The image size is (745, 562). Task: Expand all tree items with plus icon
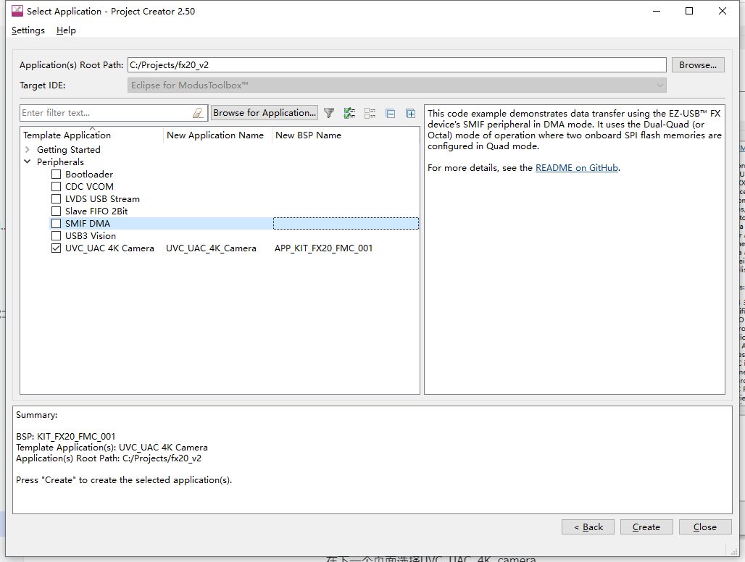pyautogui.click(x=410, y=114)
